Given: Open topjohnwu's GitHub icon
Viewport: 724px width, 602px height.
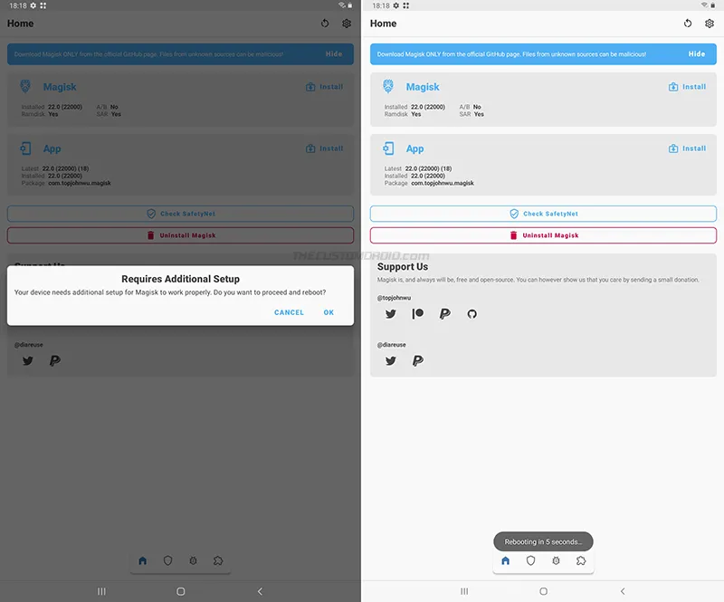Looking at the screenshot, I should coord(472,314).
